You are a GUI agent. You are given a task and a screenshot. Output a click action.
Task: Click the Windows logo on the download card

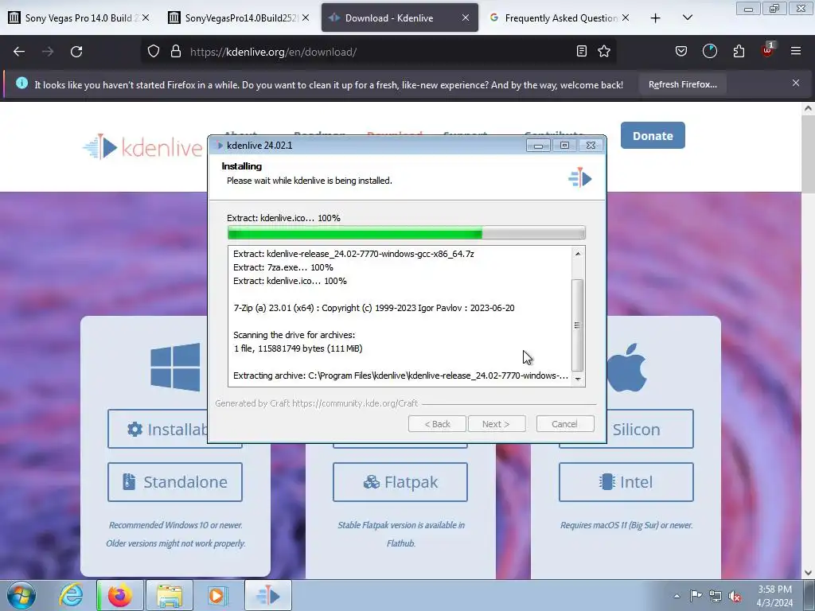[x=175, y=367]
